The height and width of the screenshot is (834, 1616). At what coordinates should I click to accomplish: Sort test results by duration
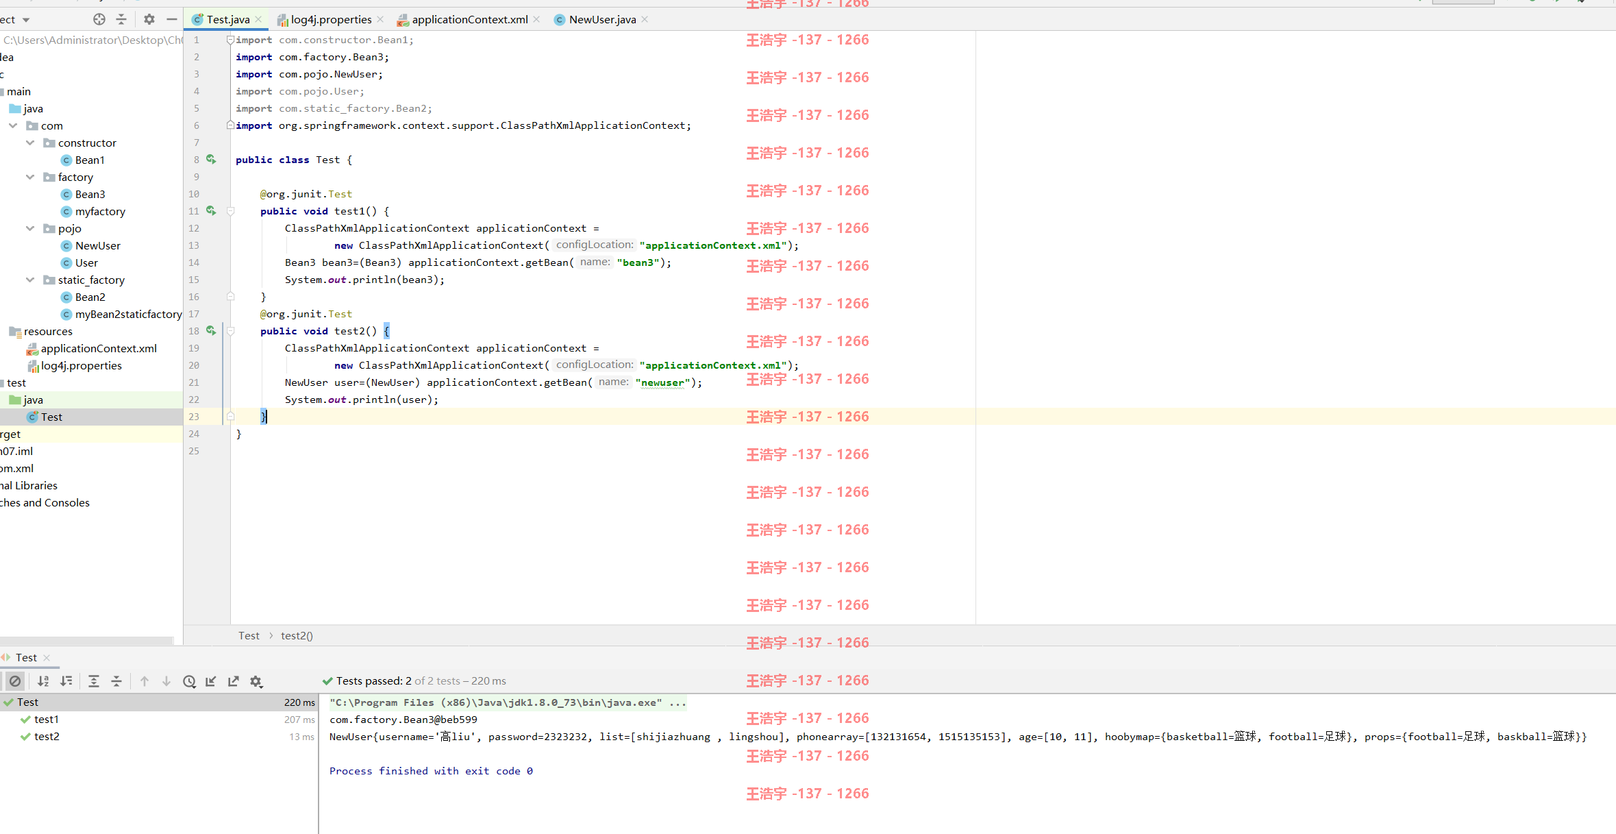66,681
